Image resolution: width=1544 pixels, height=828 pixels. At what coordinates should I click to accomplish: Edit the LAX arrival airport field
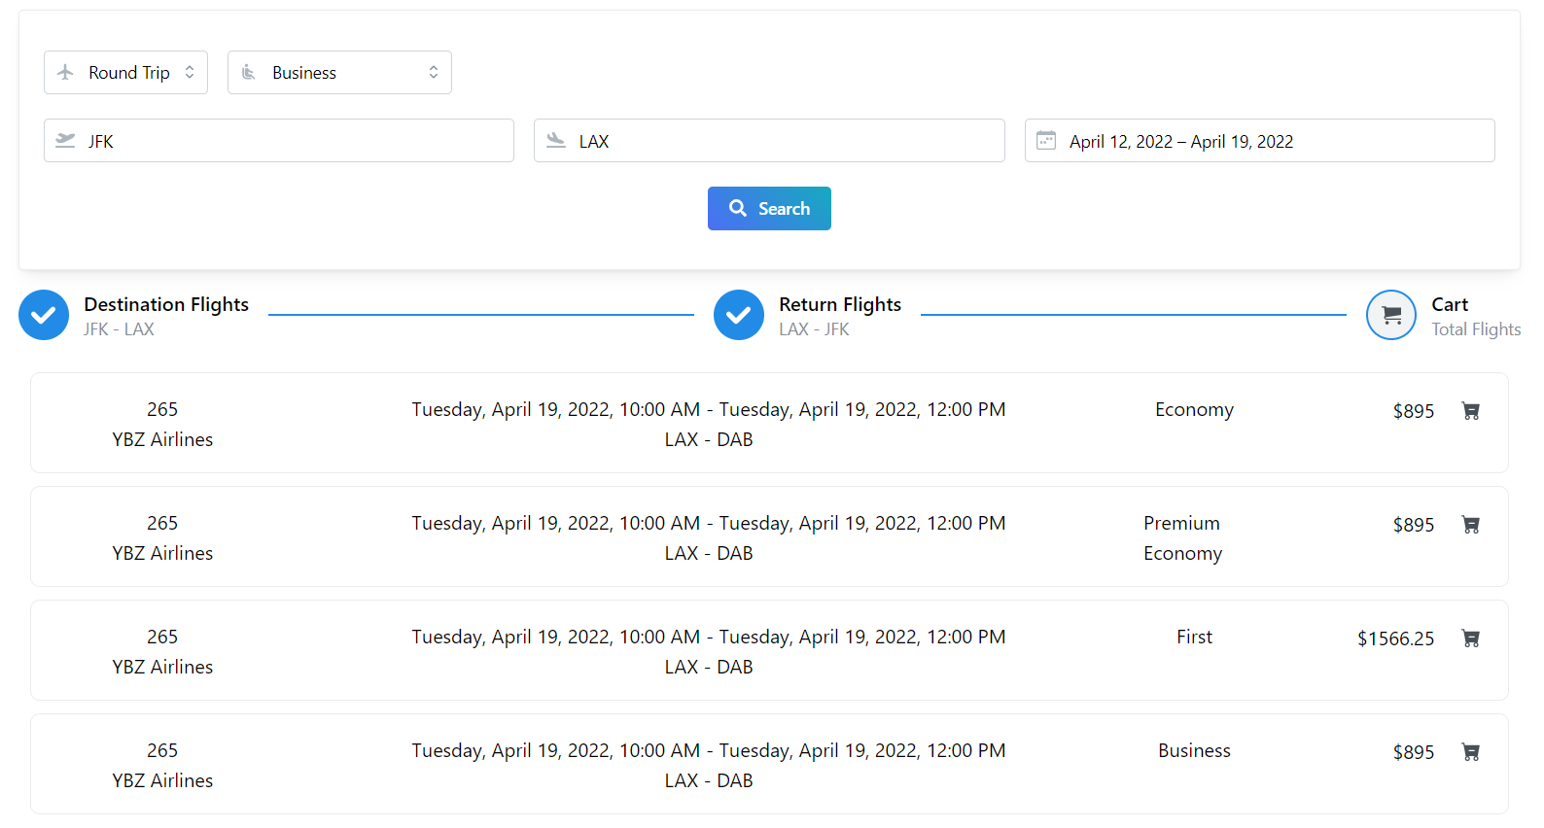point(769,141)
